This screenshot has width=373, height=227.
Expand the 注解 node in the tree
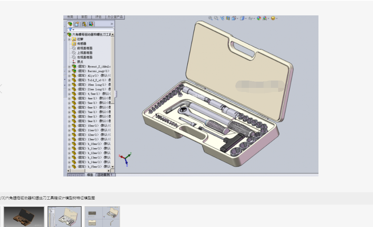(x=69, y=39)
